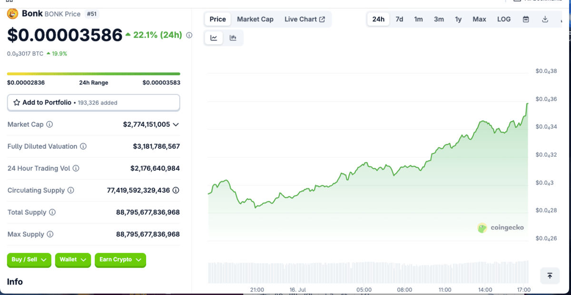The image size is (571, 295).
Task: Click info icon next to 24h price change
Action: tap(189, 35)
